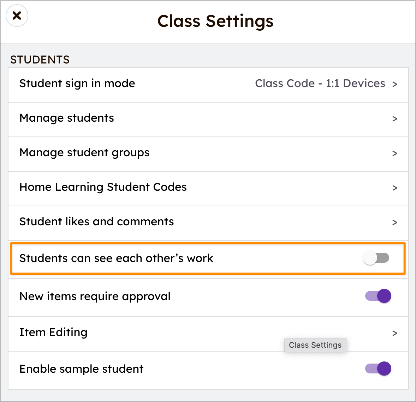Screen dimensions: 416x402
Task: Click the X icon in top left corner
Action: [x=17, y=16]
